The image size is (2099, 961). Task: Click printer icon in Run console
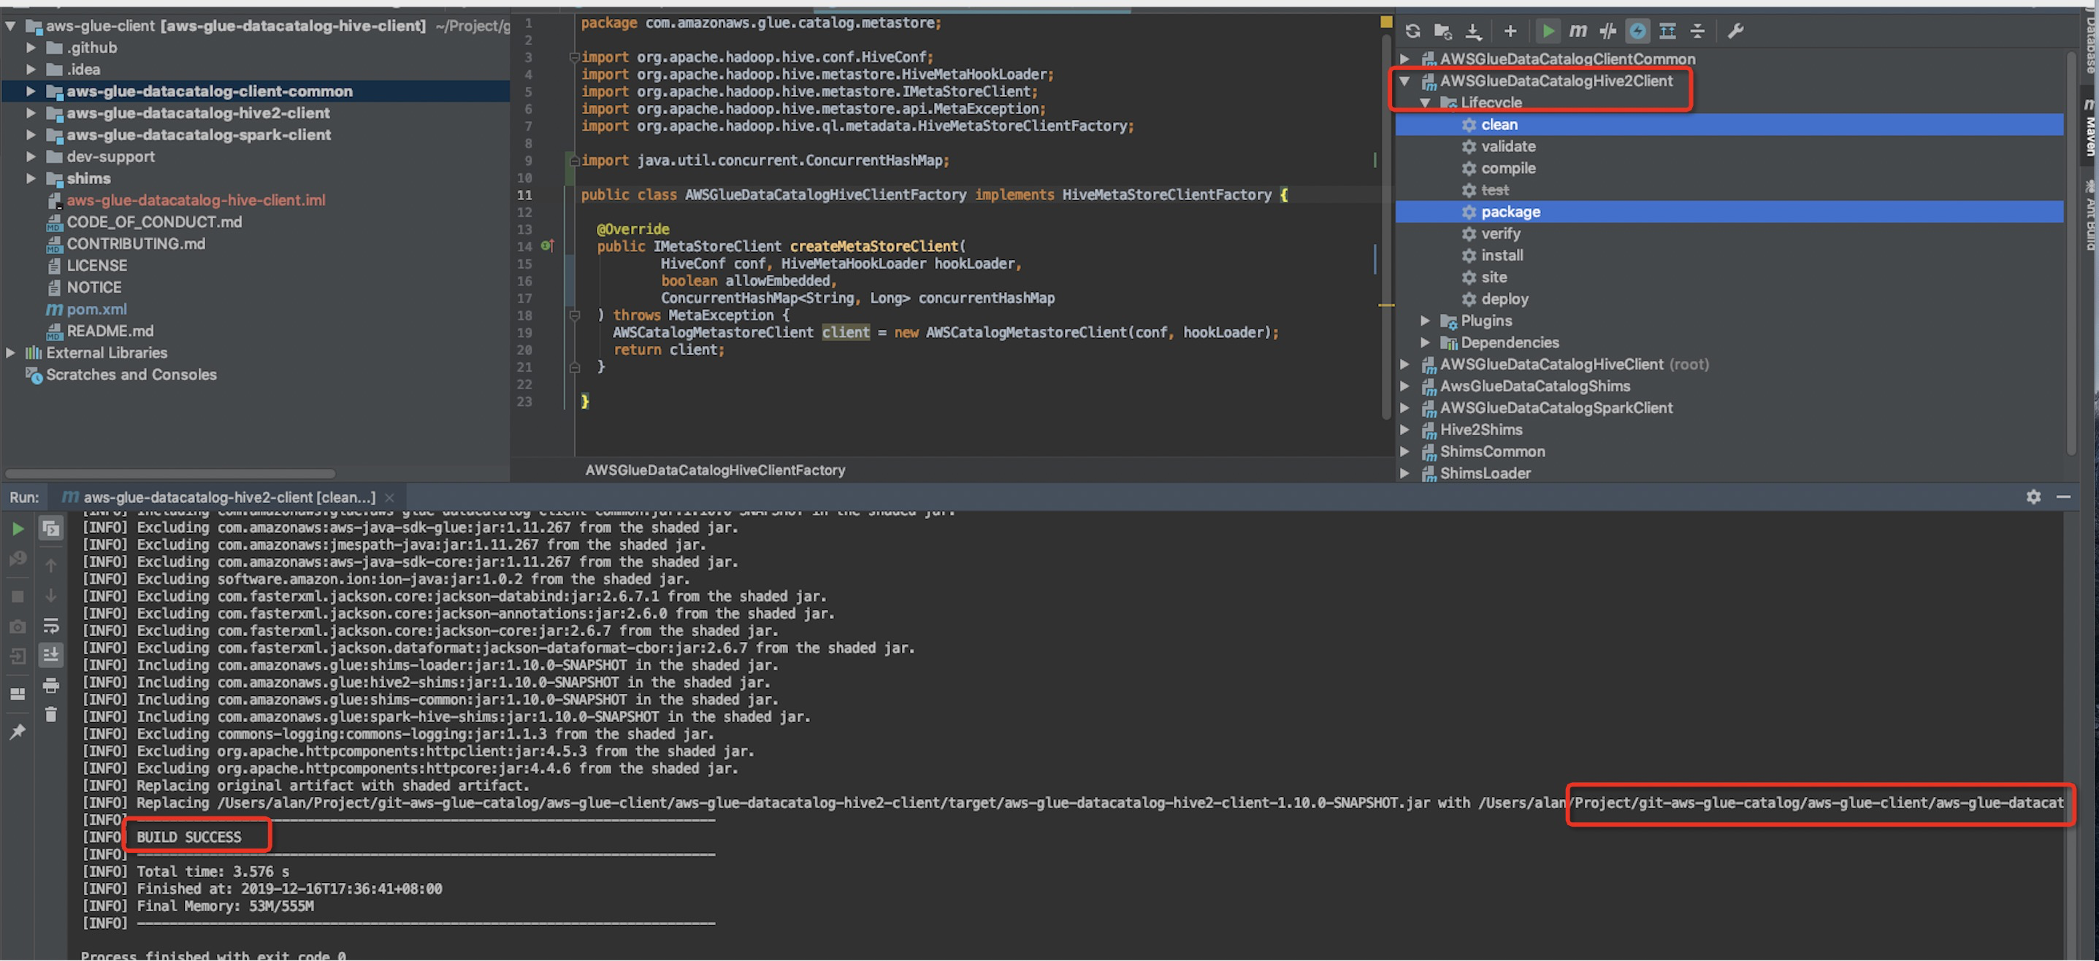[x=50, y=685]
